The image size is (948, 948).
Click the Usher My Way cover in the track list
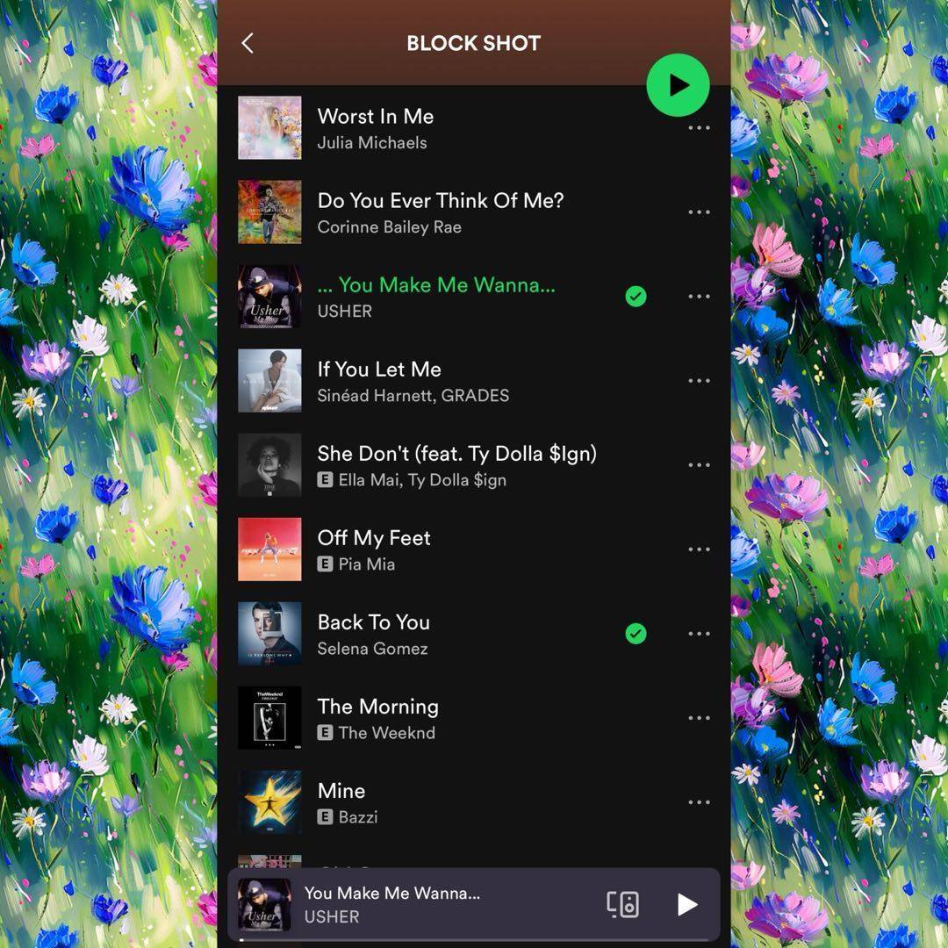[269, 297]
